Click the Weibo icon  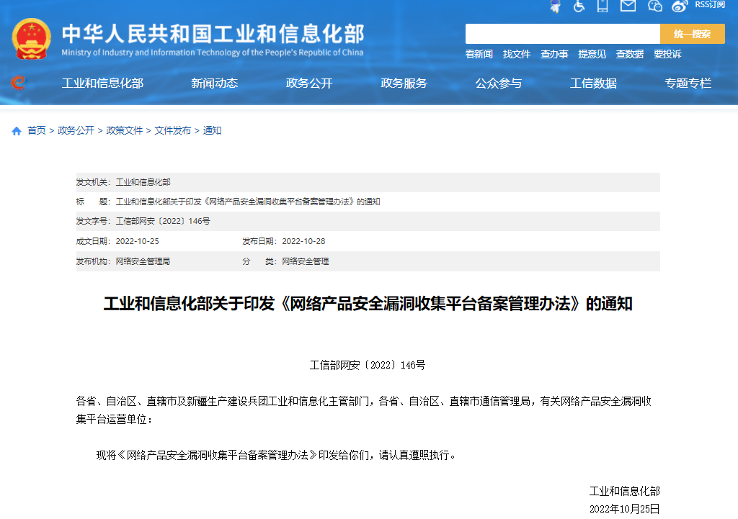coord(678,7)
